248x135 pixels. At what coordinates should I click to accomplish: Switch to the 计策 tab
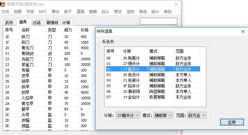[66, 23]
